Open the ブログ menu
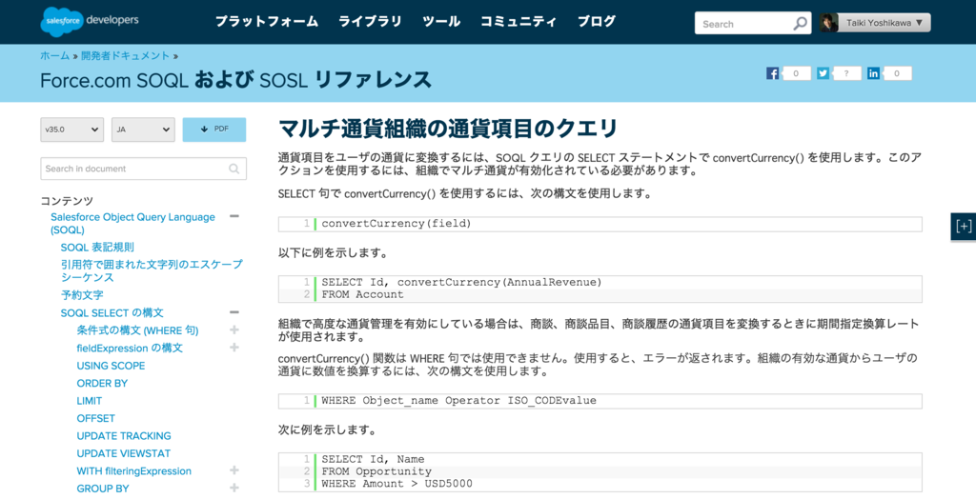Image resolution: width=976 pixels, height=499 pixels. pyautogui.click(x=597, y=22)
